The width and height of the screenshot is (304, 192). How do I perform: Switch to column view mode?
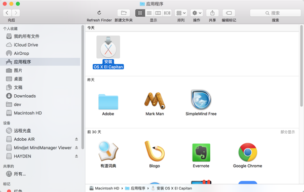click(158, 13)
